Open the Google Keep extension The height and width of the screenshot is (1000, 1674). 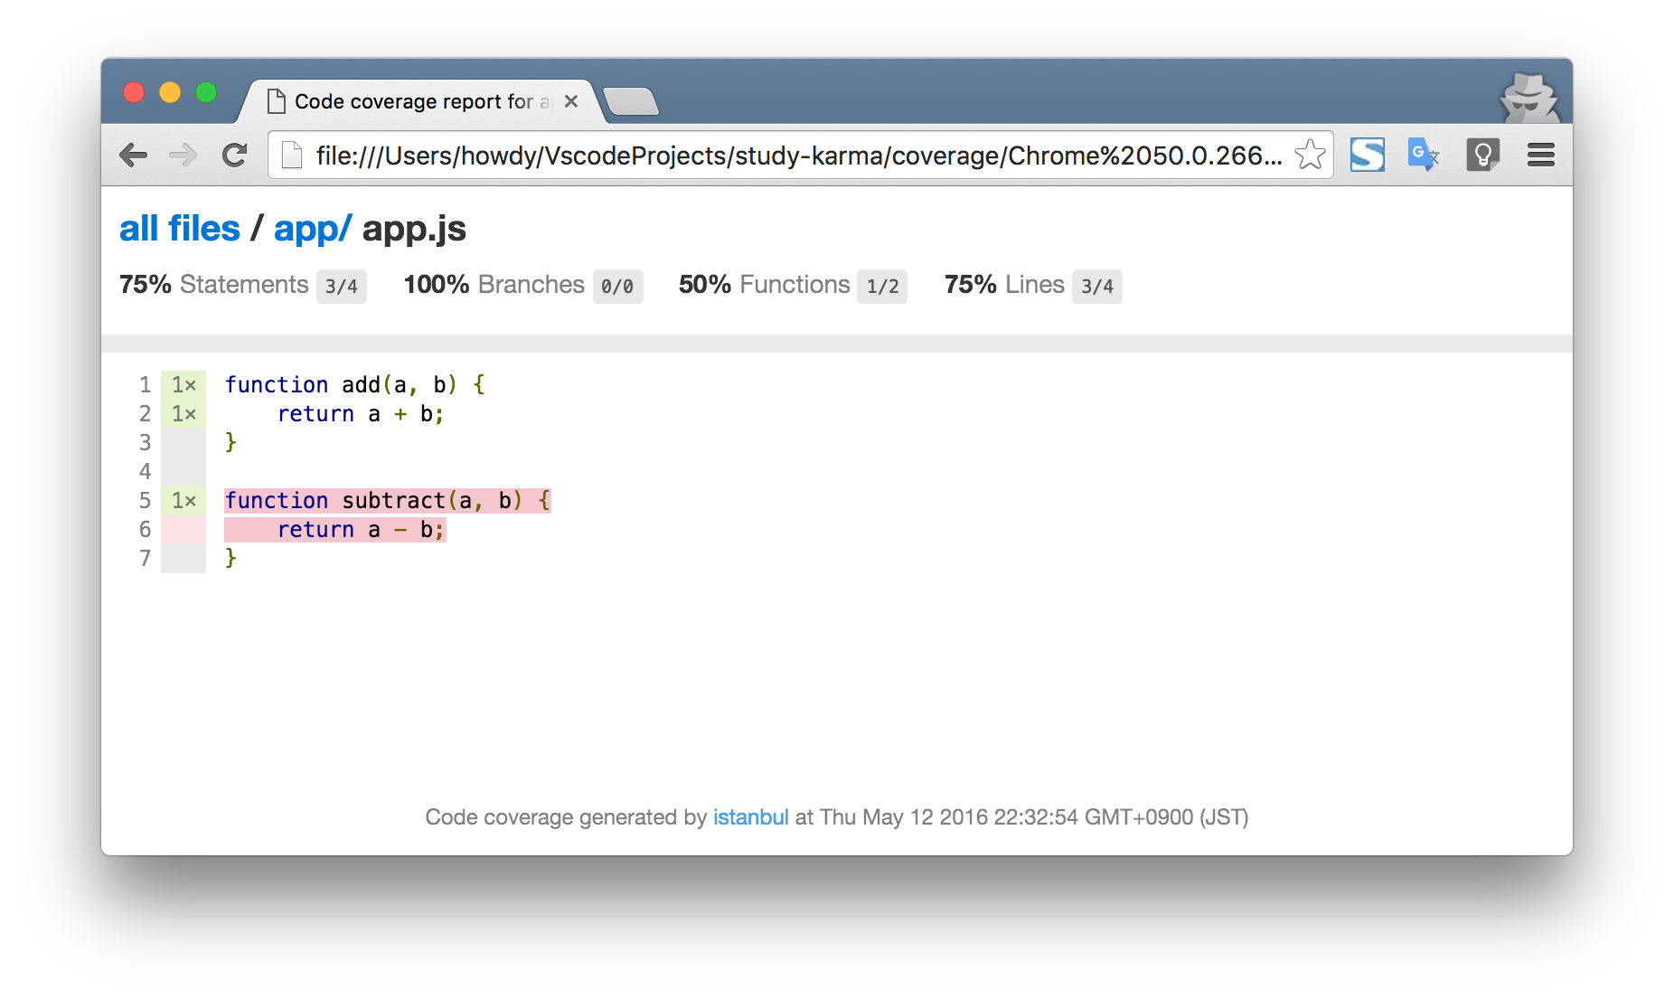[1482, 155]
